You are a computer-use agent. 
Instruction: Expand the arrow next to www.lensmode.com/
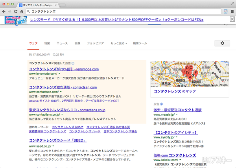(59, 74)
